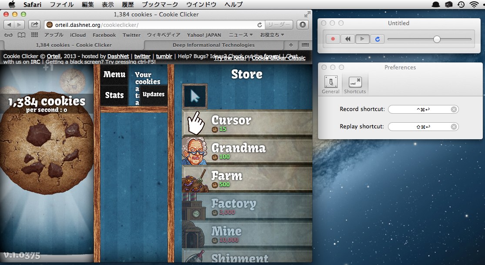Open the ウインドウ menu
This screenshot has width=485, height=265.
click(x=201, y=4)
